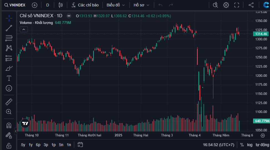Viewport: 270px width, 150px height.
Task: Click the Chỉ số VNINDEX · 1D title
Action: [41, 16]
